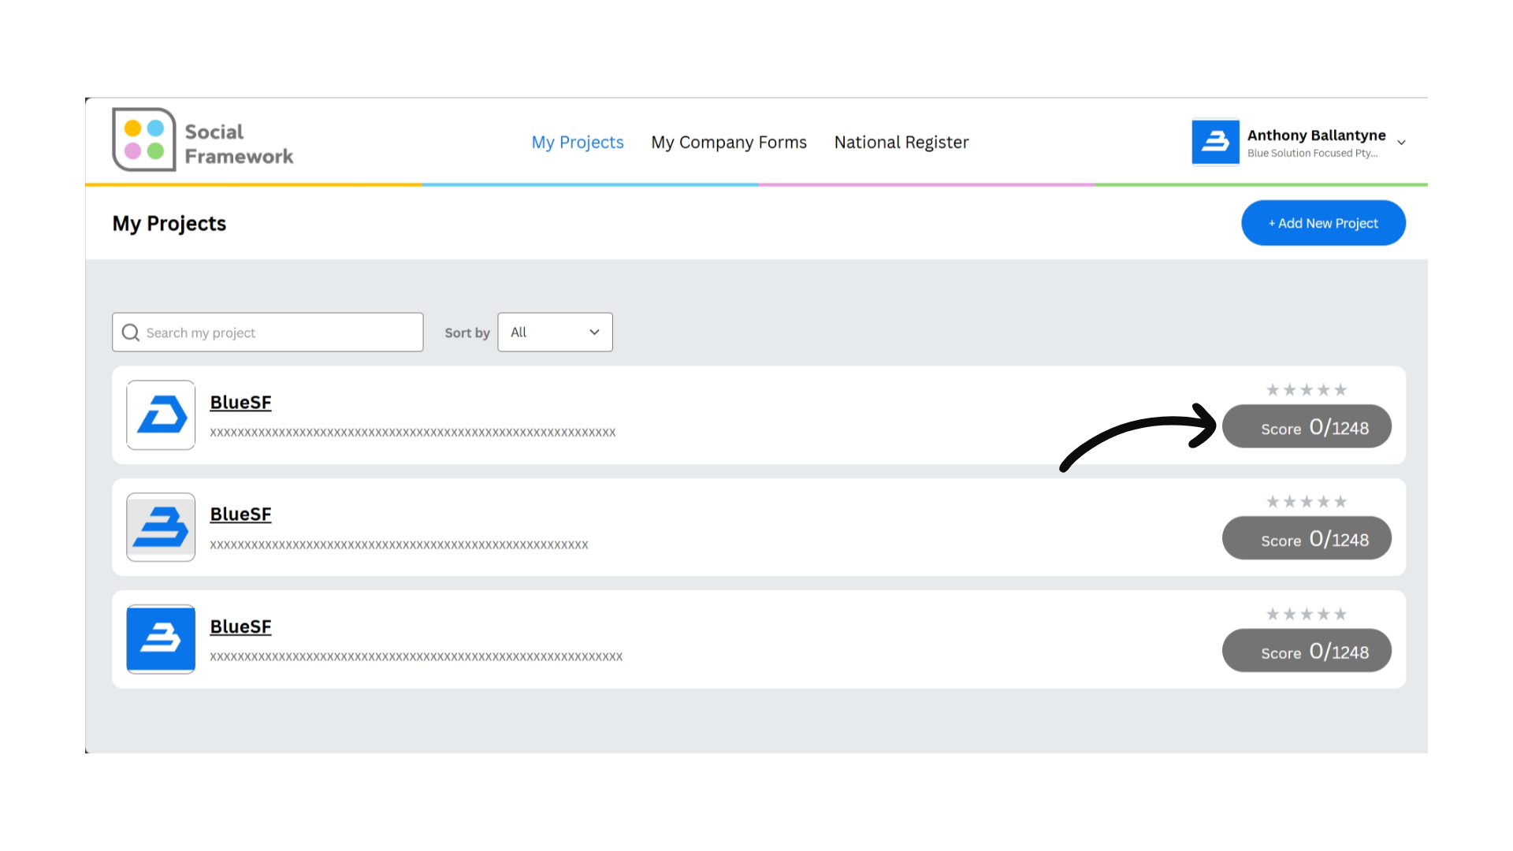This screenshot has width=1513, height=851.
Task: Click the first star on the second project
Action: [1273, 502]
